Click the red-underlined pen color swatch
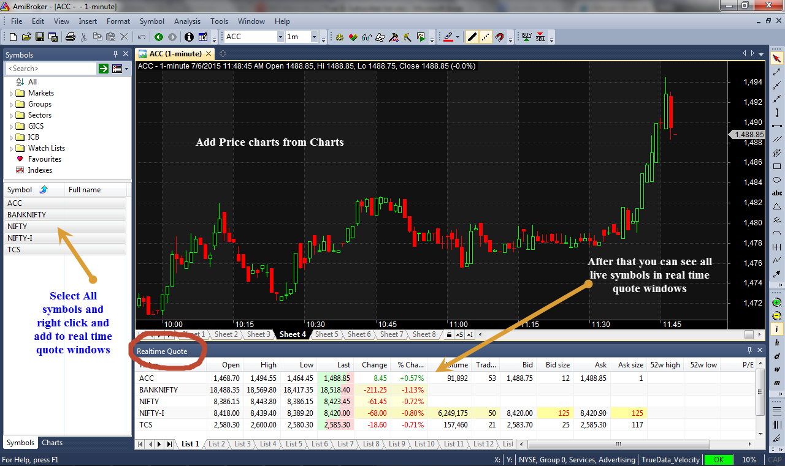The image size is (785, 466). [447, 37]
